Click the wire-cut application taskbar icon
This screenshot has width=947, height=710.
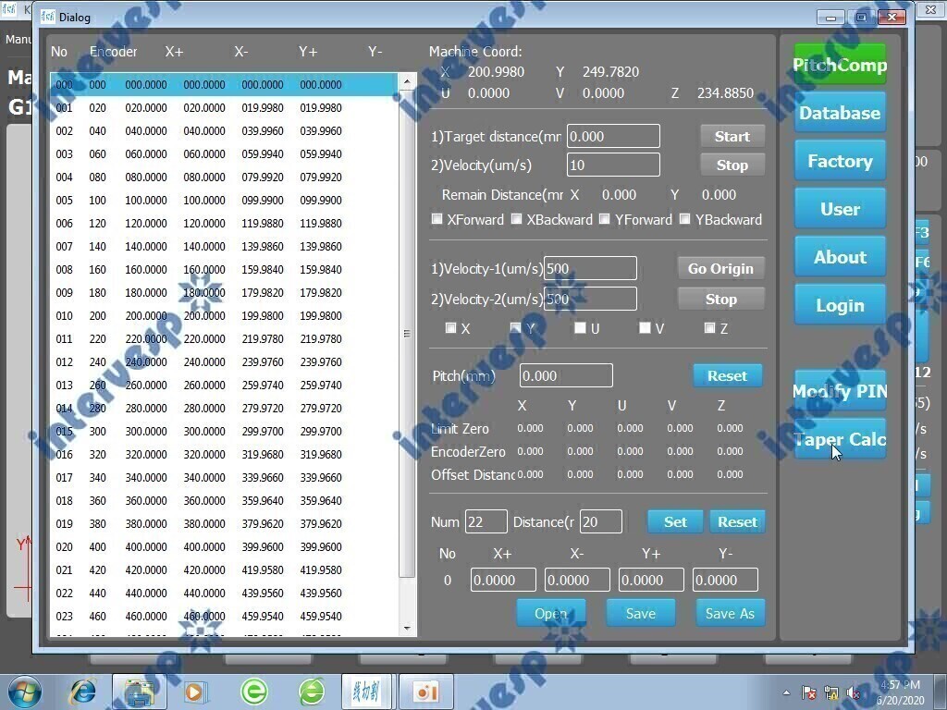coord(366,691)
